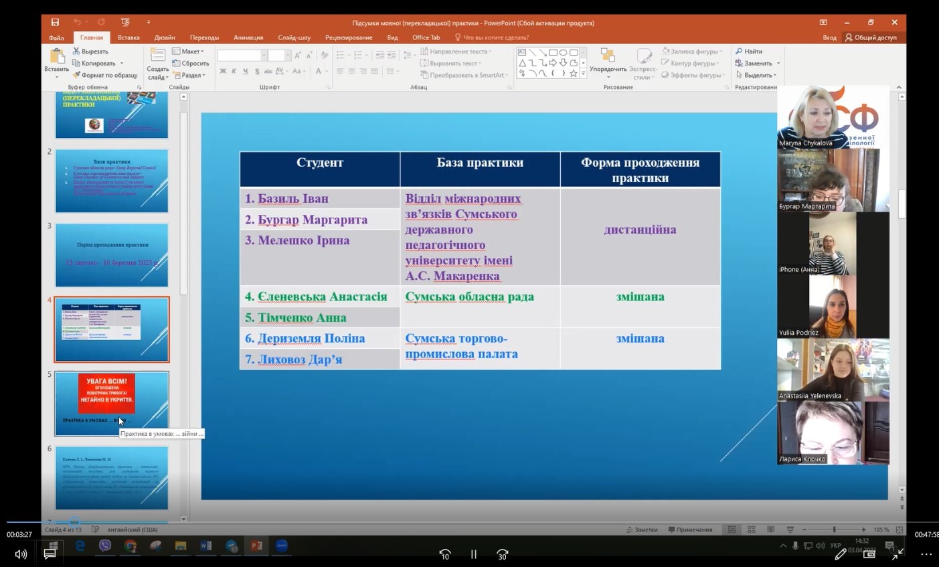Toggle text shadow (S) formatting
Image resolution: width=939 pixels, height=567 pixels.
[x=257, y=71]
